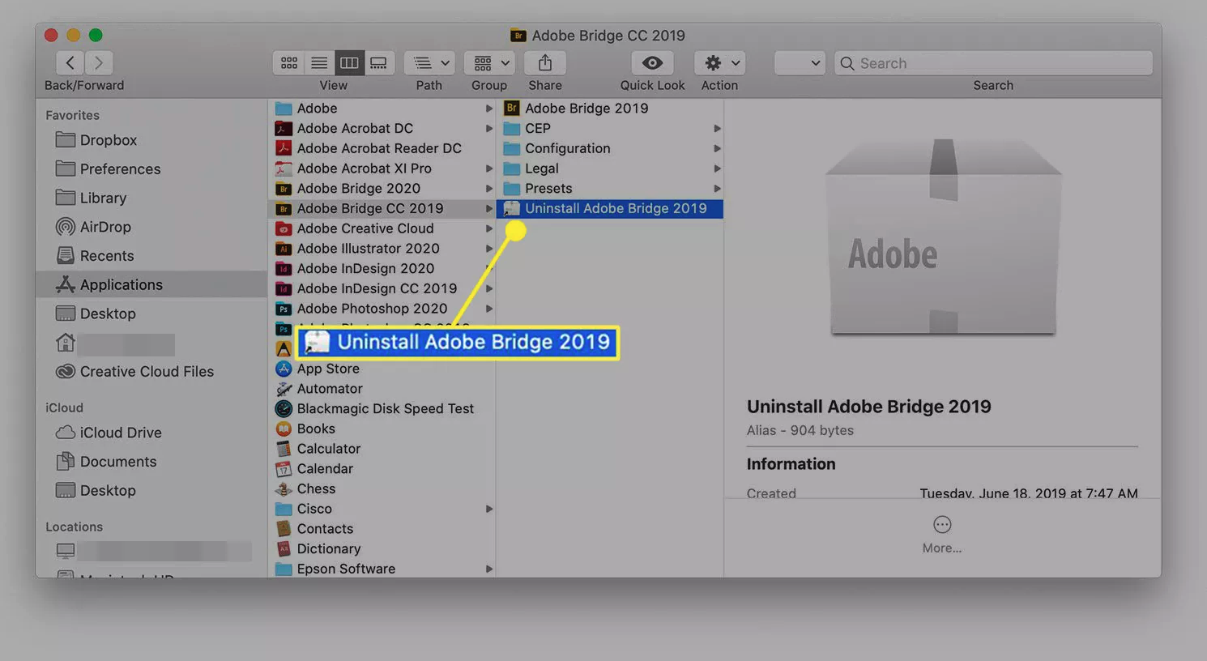Expand Adobe folder disclosure arrow
Viewport: 1207px width, 661px height.
(x=488, y=109)
